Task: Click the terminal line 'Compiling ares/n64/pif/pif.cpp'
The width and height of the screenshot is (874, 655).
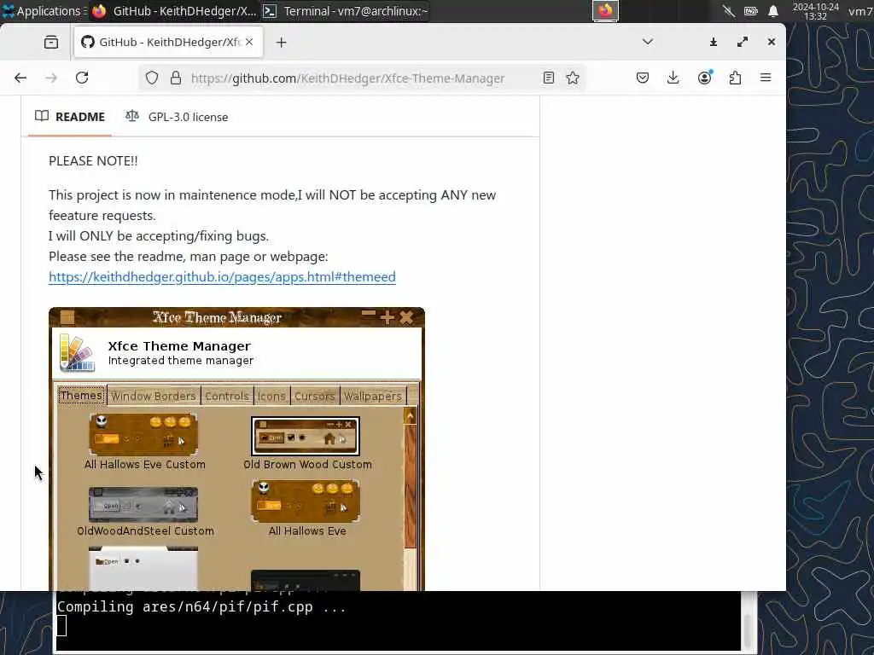Action: [201, 607]
